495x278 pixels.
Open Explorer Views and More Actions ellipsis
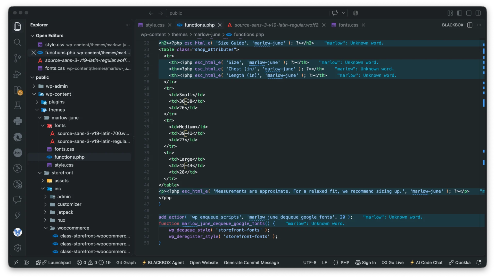127,25
